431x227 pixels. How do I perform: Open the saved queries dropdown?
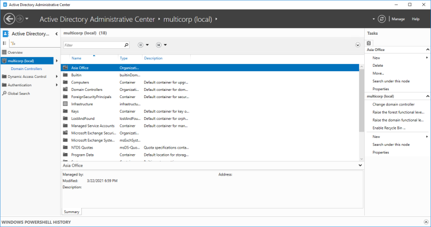pyautogui.click(x=162, y=45)
